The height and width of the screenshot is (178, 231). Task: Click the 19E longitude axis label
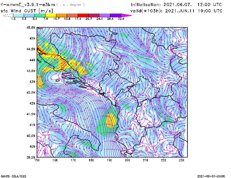point(109,160)
